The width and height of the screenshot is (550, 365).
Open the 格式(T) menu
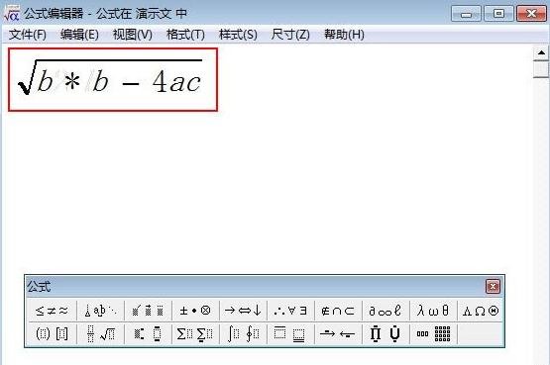tap(185, 35)
